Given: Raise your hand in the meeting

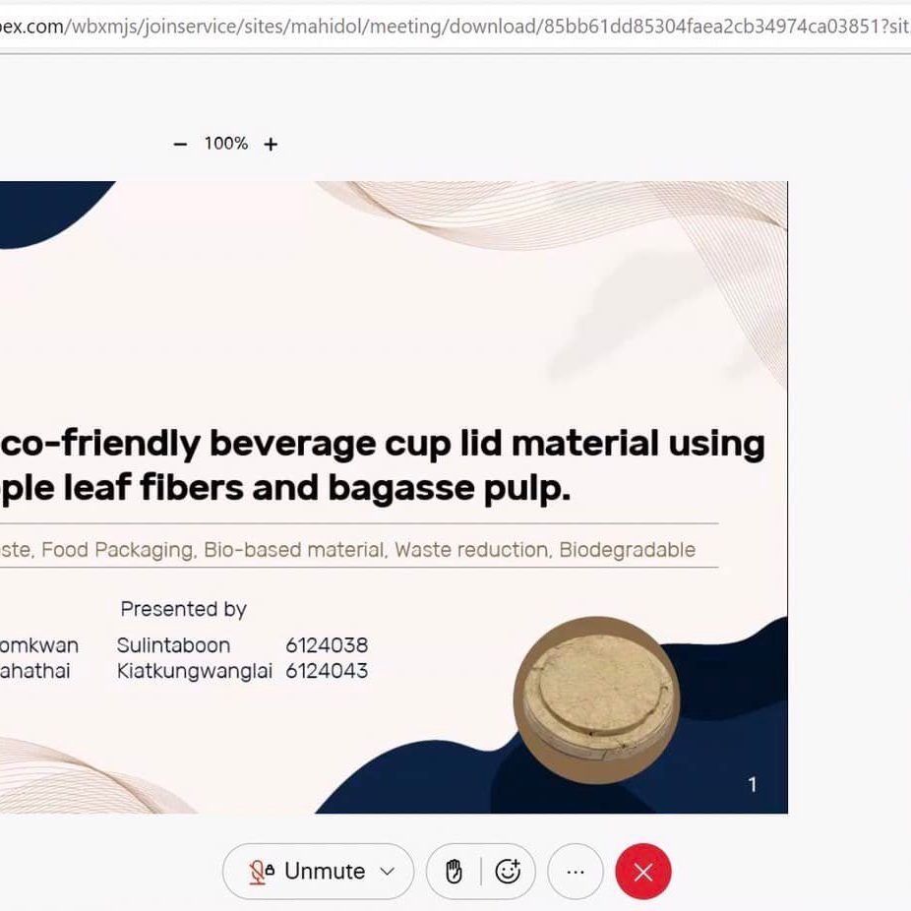Looking at the screenshot, I should coord(454,871).
